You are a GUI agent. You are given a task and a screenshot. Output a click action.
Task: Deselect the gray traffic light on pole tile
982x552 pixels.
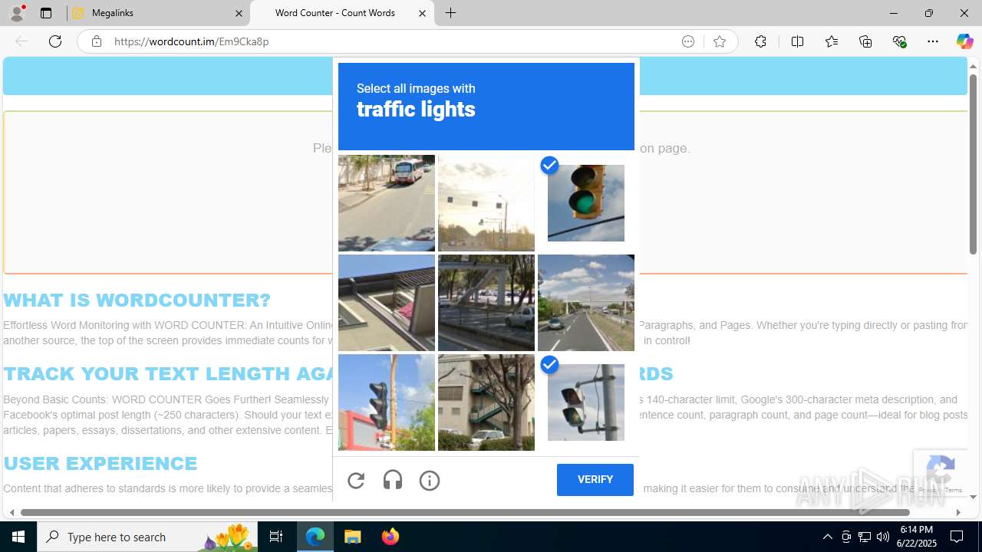[x=586, y=402]
